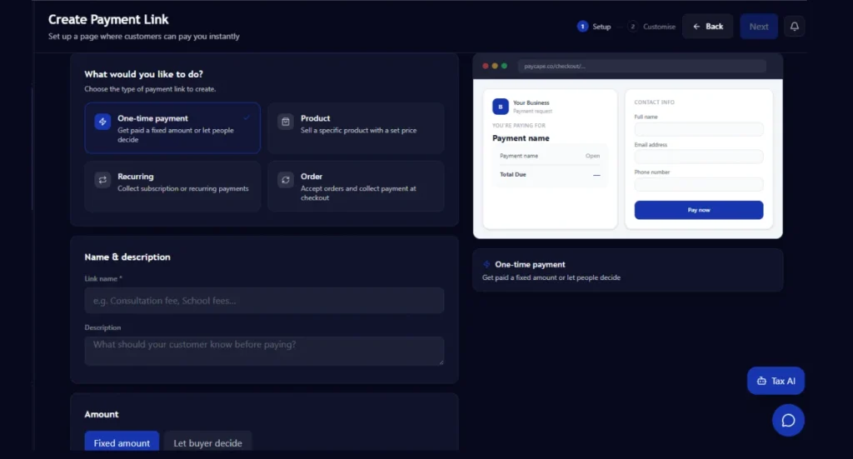Focus the Link name input field
This screenshot has width=853, height=459.
264,300
